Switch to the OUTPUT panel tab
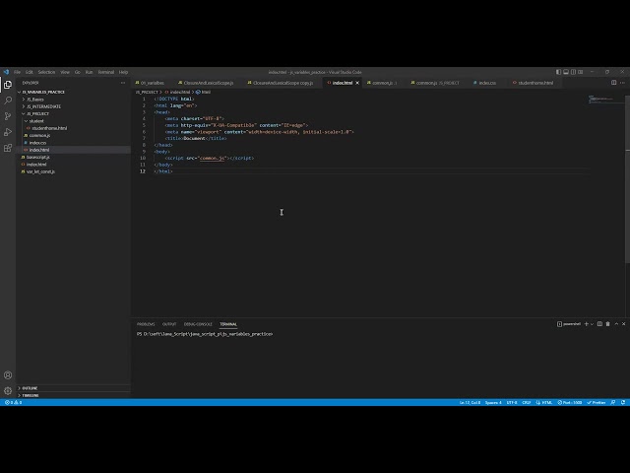The width and height of the screenshot is (630, 473). point(169,324)
